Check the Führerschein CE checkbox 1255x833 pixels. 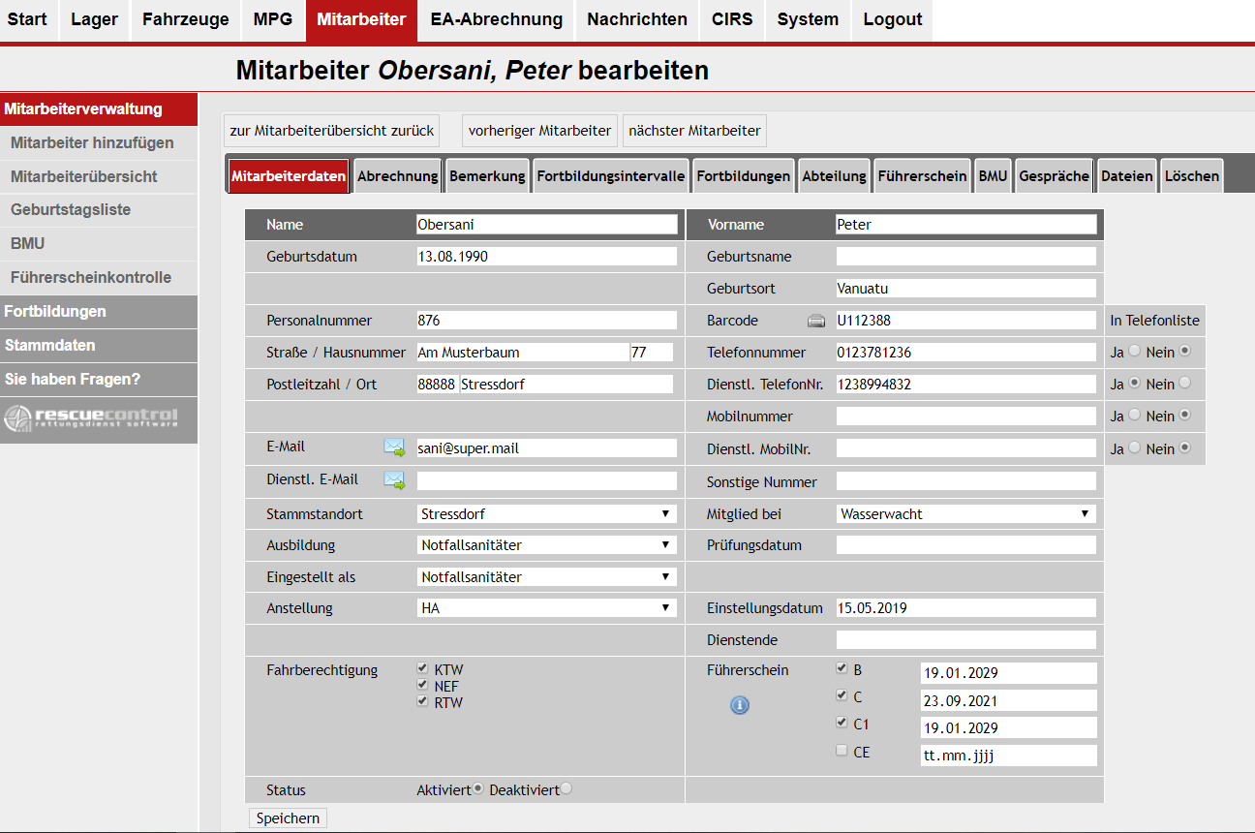pyautogui.click(x=842, y=750)
